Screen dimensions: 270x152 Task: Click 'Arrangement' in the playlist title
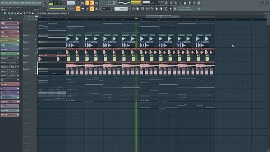[53, 13]
